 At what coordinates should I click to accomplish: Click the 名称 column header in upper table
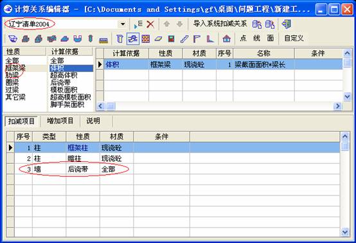pos(263,53)
